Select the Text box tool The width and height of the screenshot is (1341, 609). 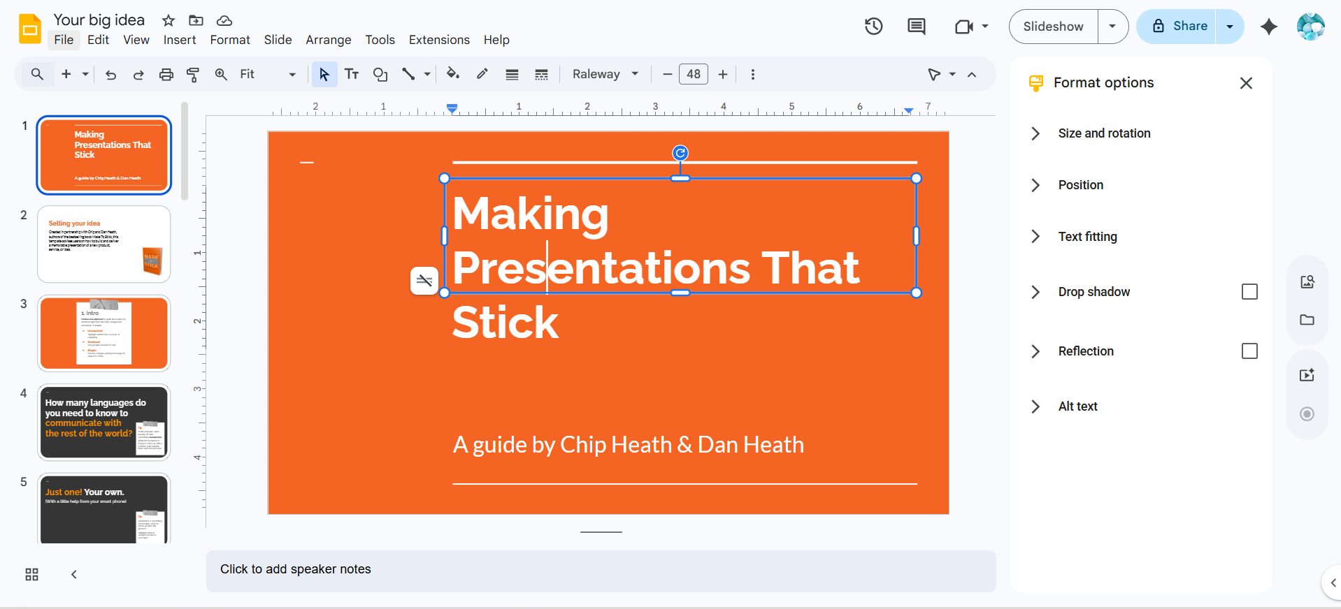352,74
